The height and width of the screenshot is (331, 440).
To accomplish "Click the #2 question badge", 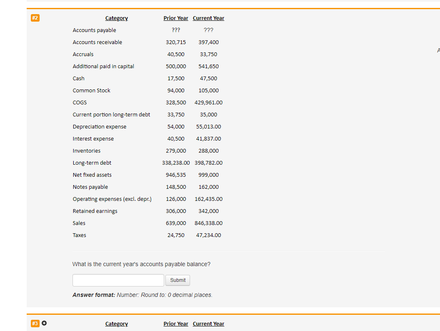I will [x=35, y=18].
